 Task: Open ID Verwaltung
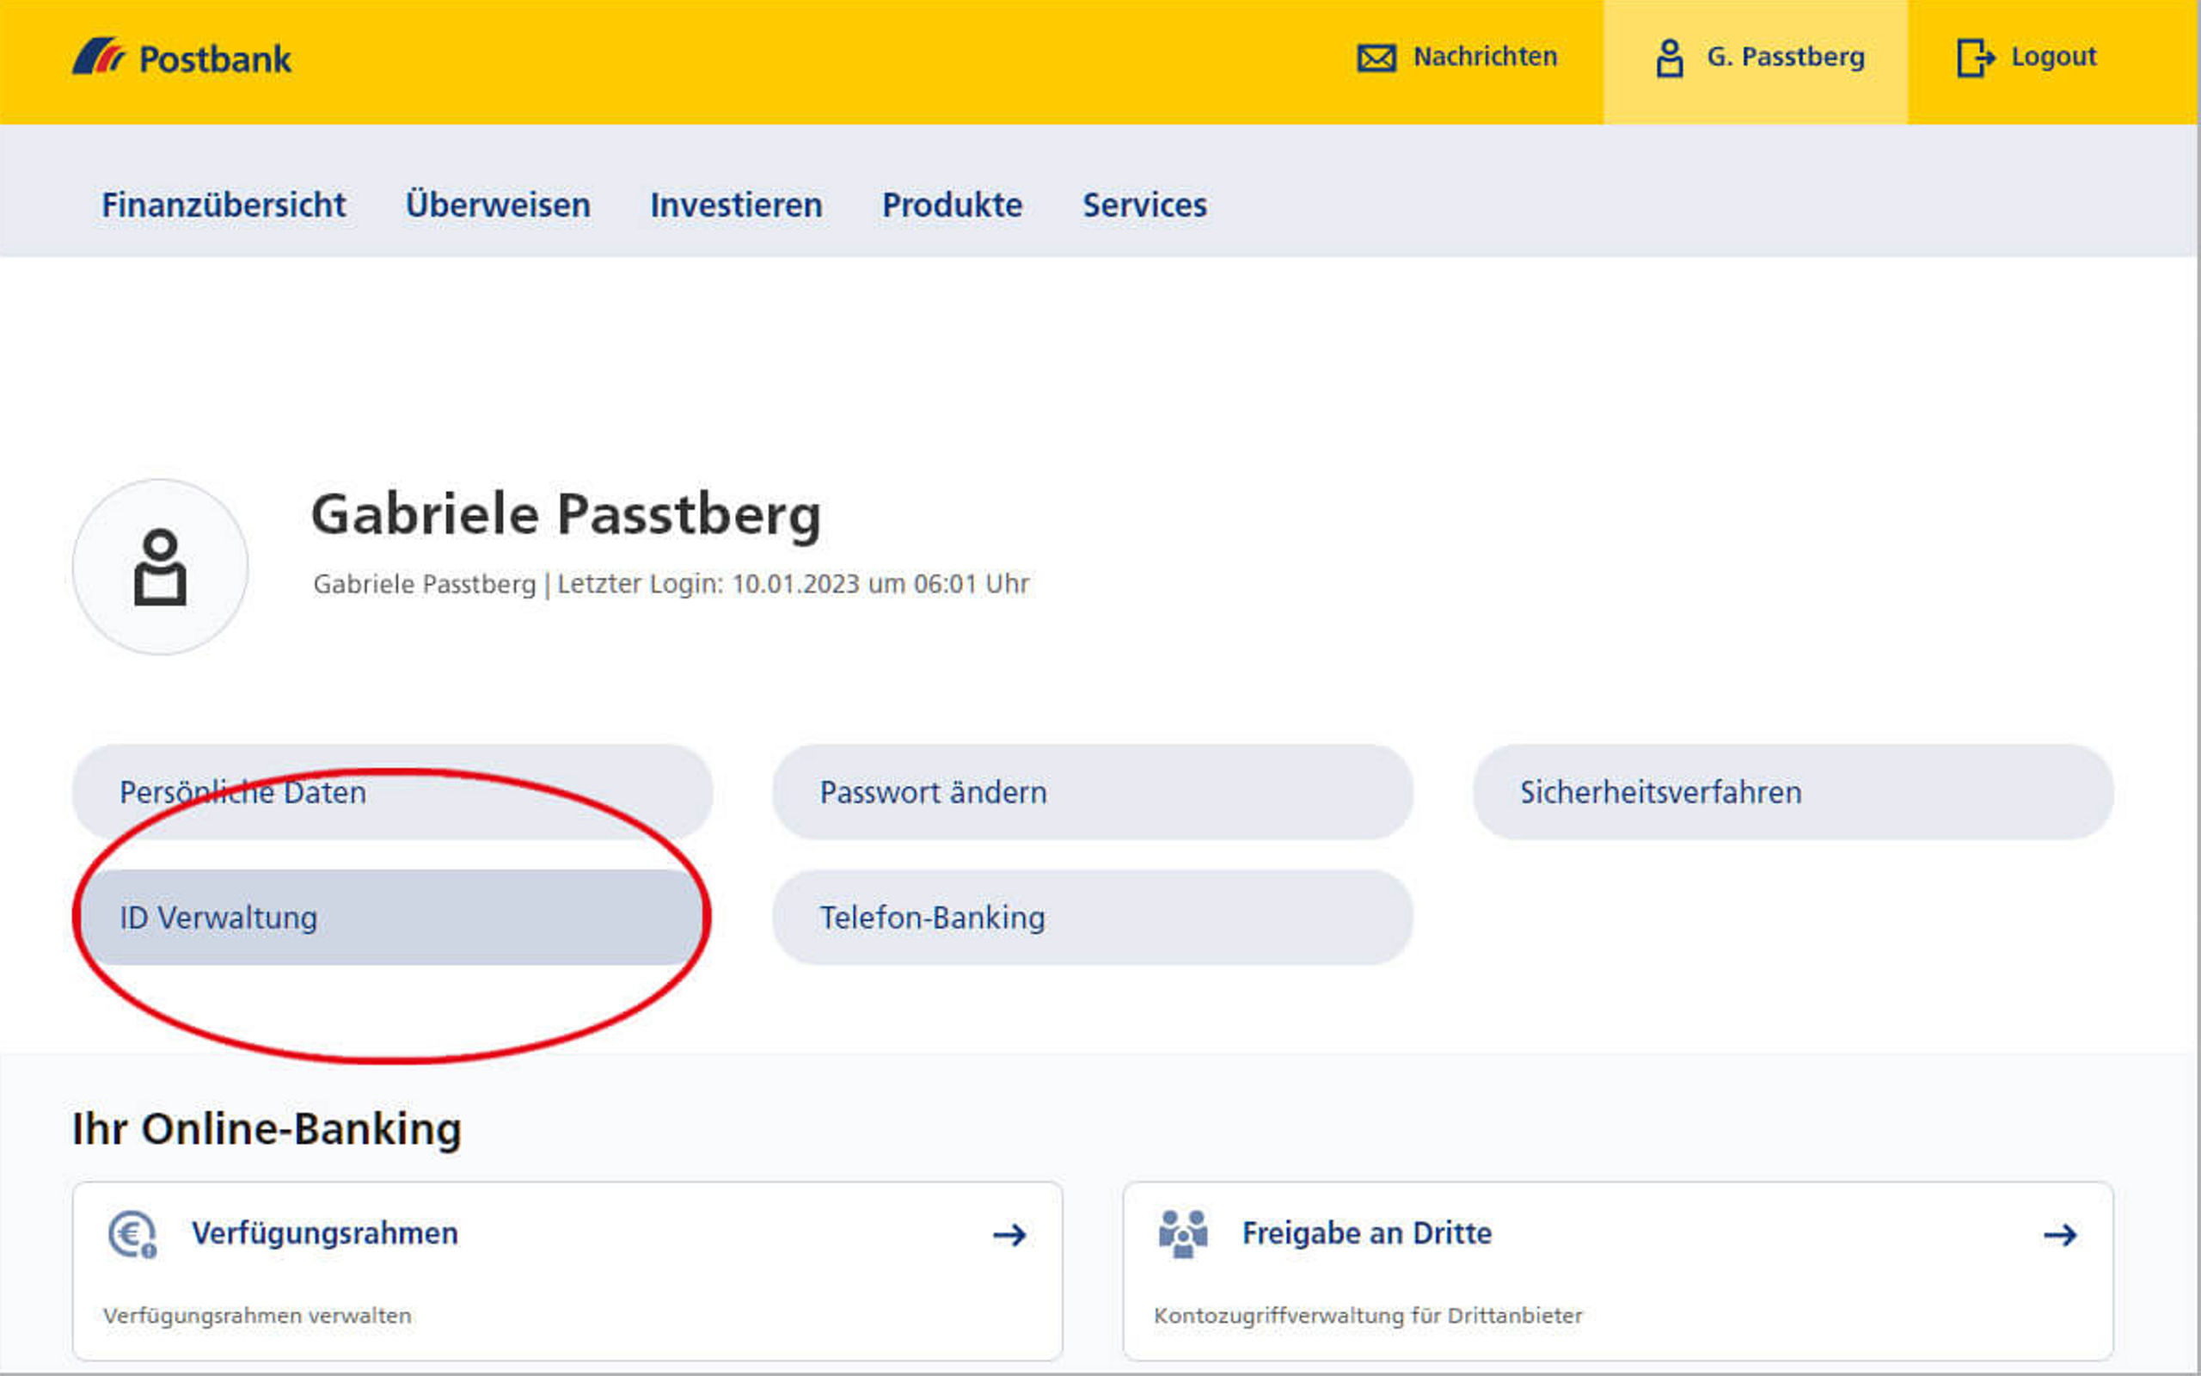392,918
